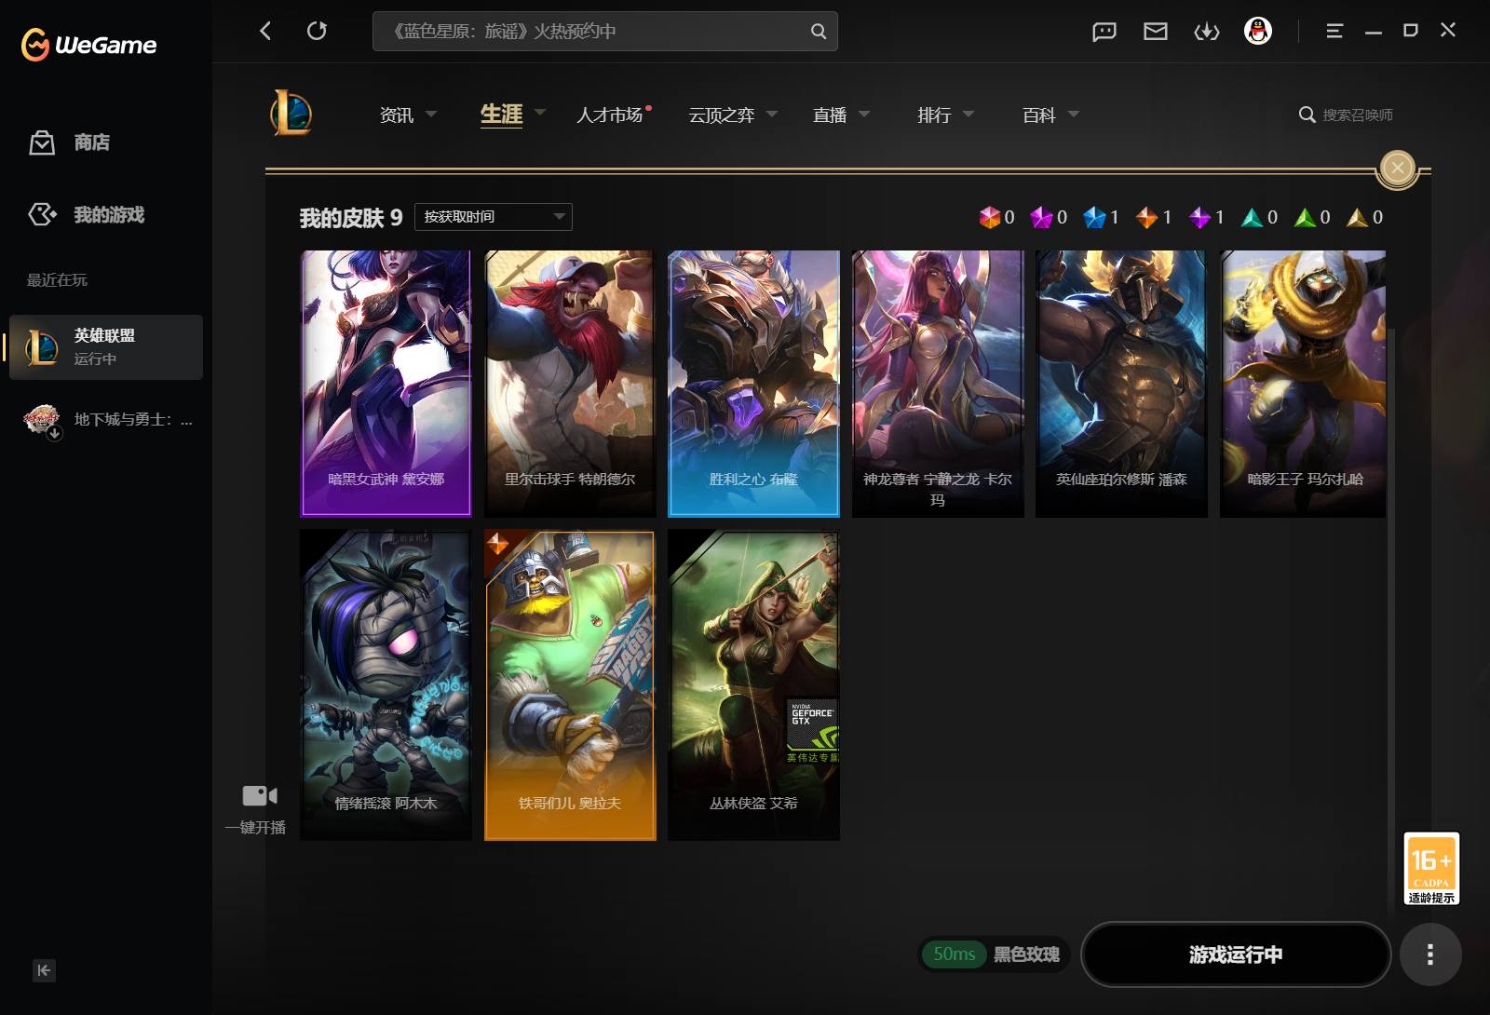Screen dimensions: 1490x1015
Task: Go back with the back arrow
Action: [x=265, y=31]
